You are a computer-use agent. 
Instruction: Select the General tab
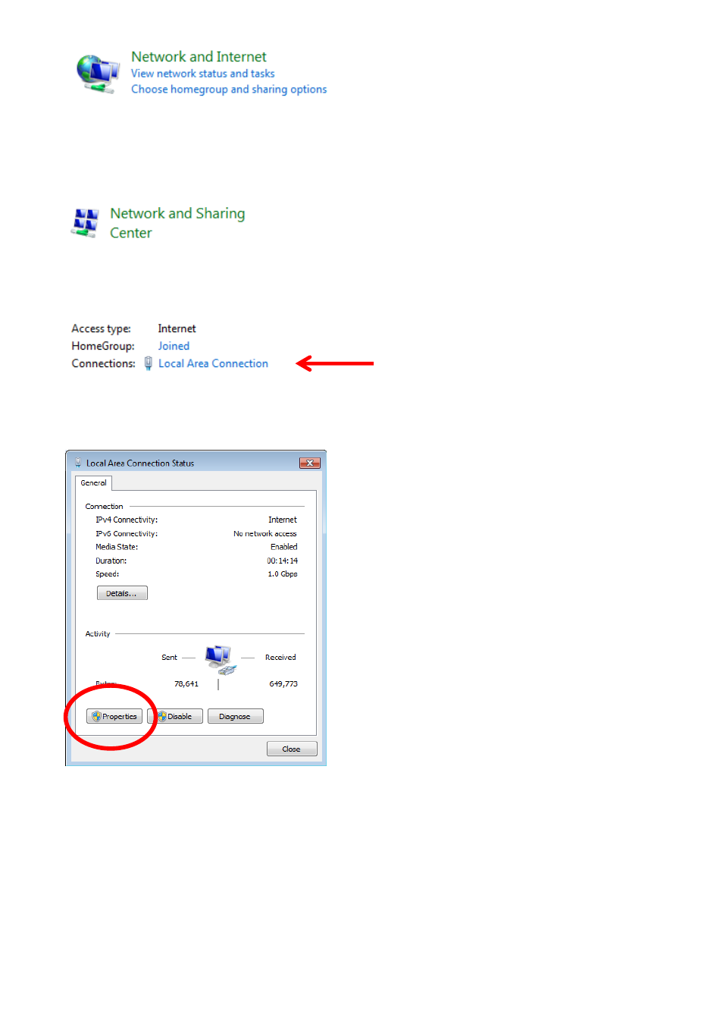click(x=93, y=483)
